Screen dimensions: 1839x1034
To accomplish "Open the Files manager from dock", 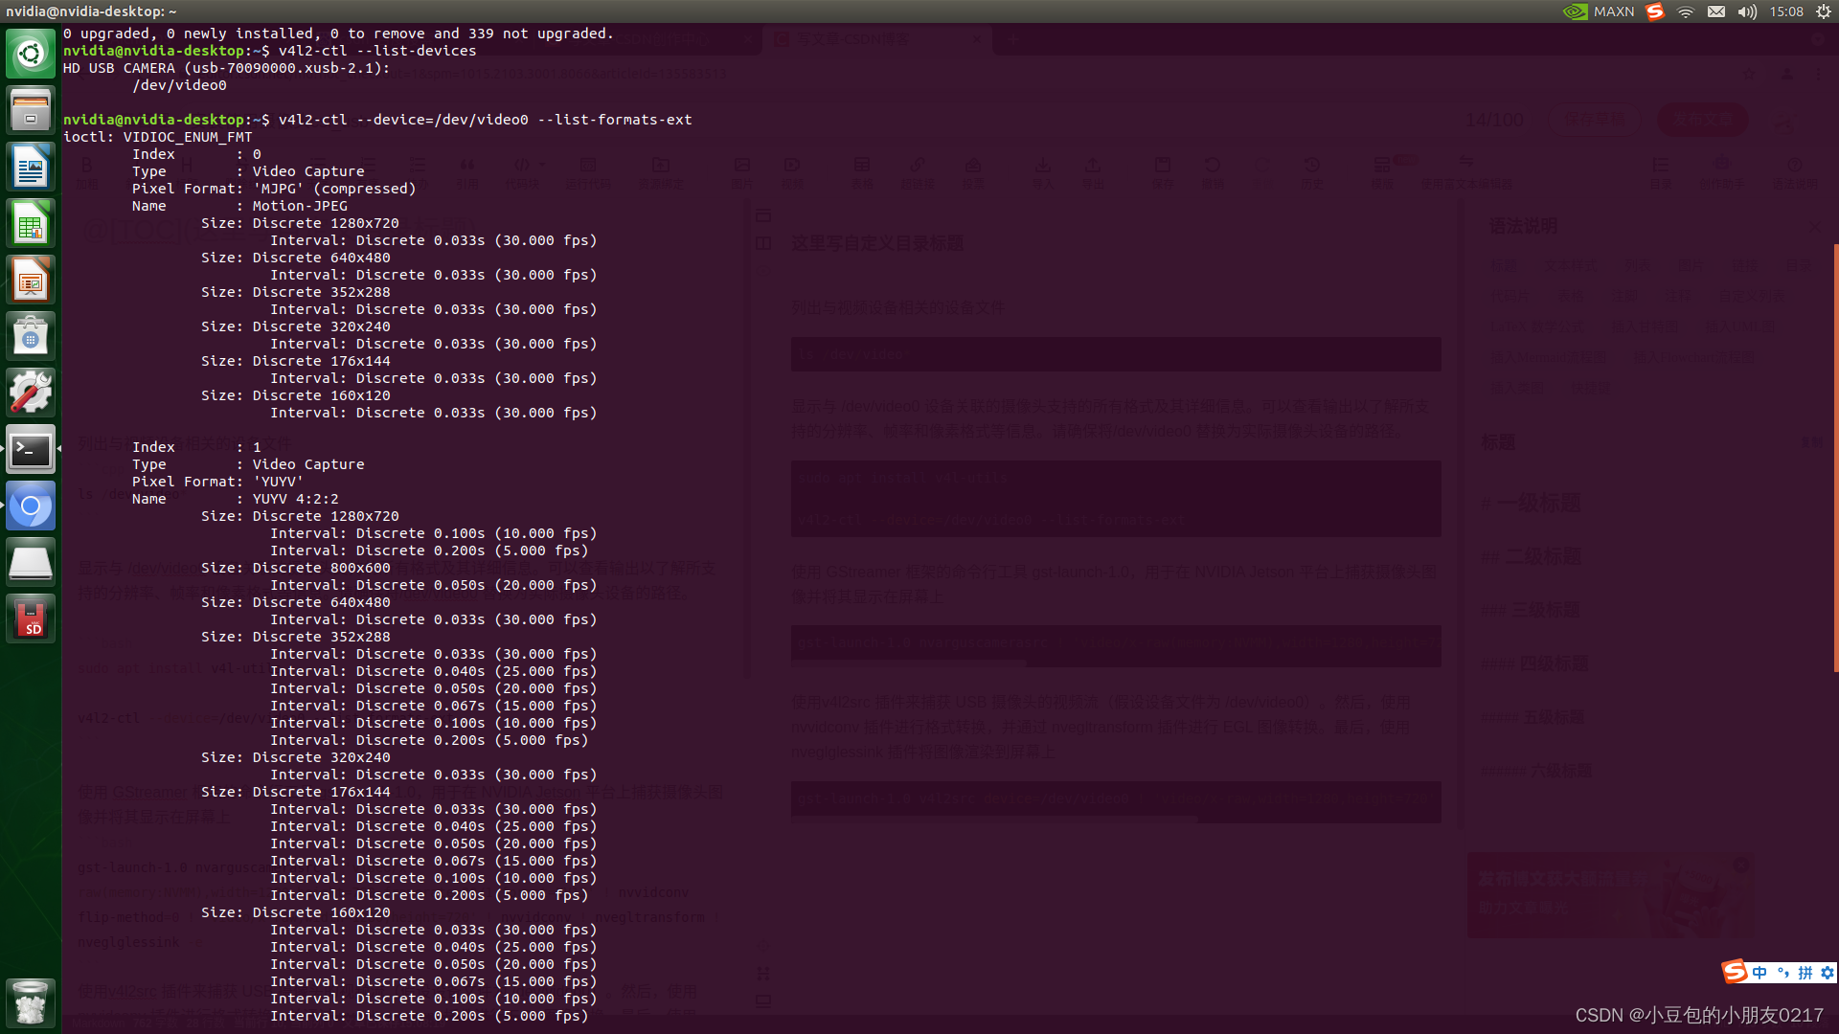I will [x=31, y=110].
